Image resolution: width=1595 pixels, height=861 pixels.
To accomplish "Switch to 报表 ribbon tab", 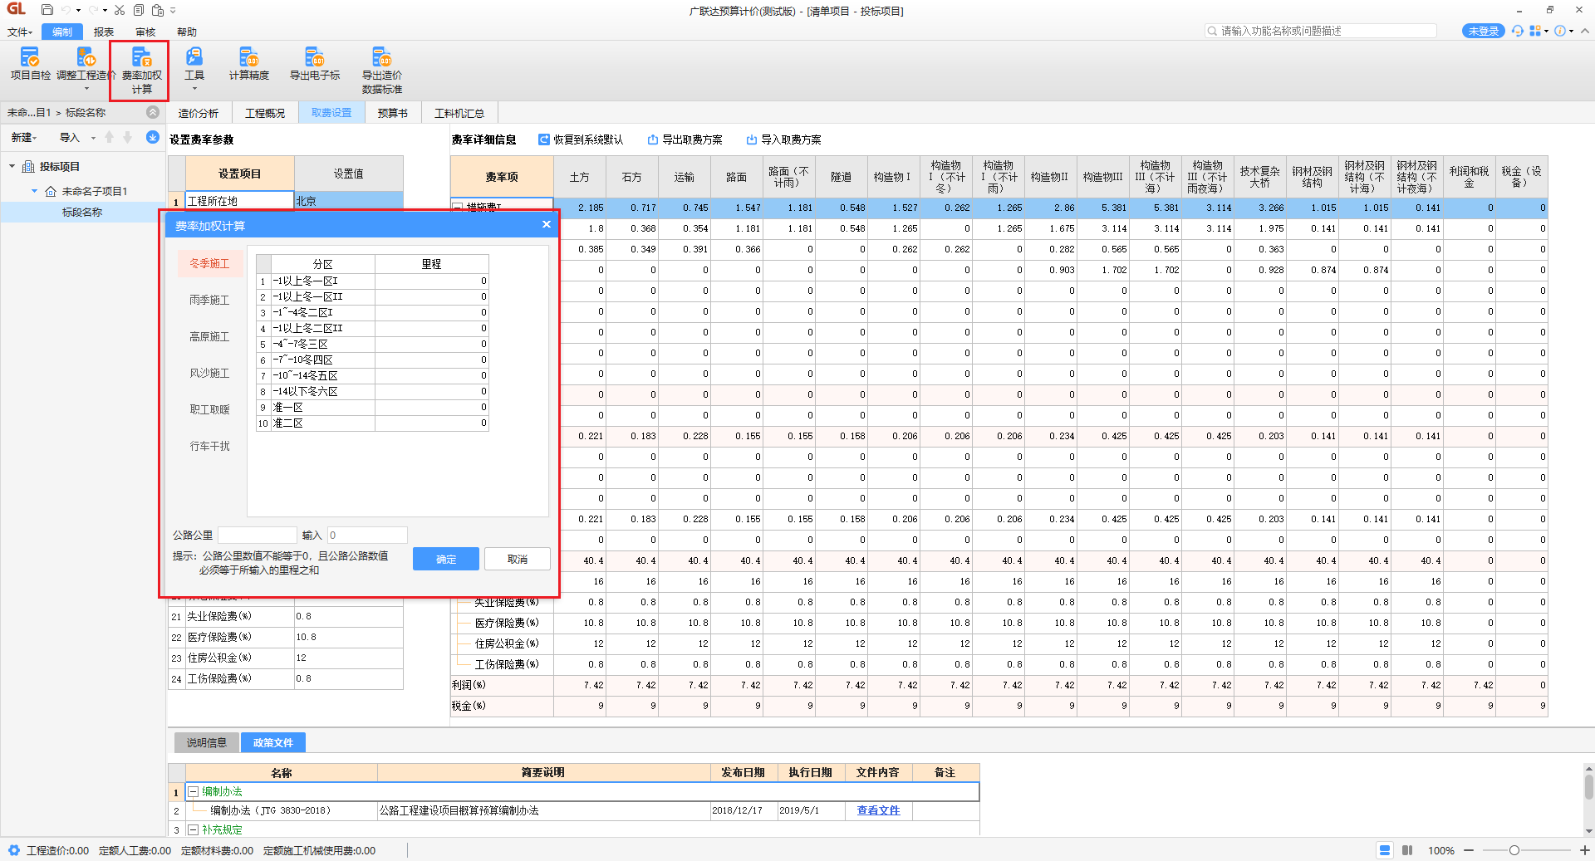I will [104, 32].
